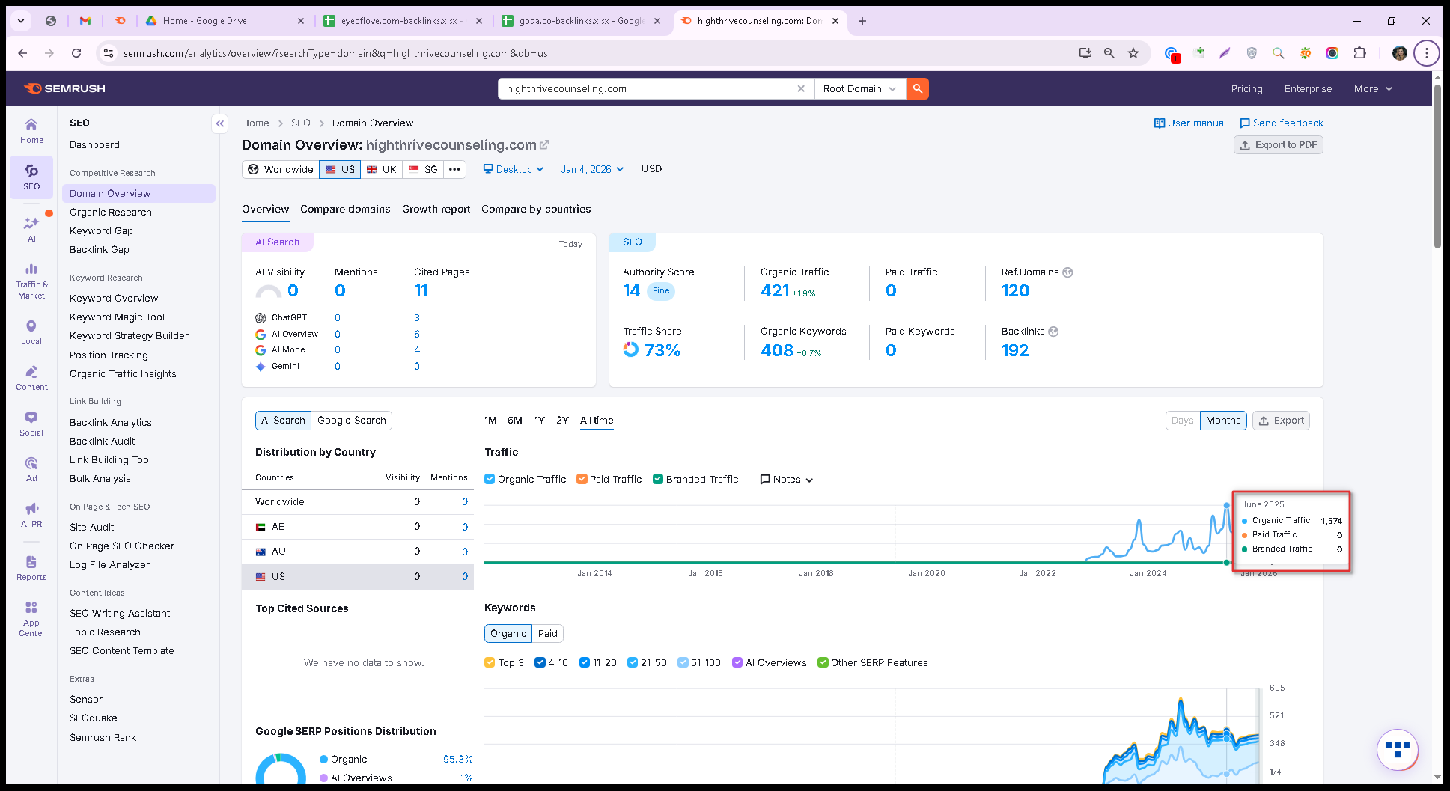Open the Reports sidebar icon

click(31, 568)
